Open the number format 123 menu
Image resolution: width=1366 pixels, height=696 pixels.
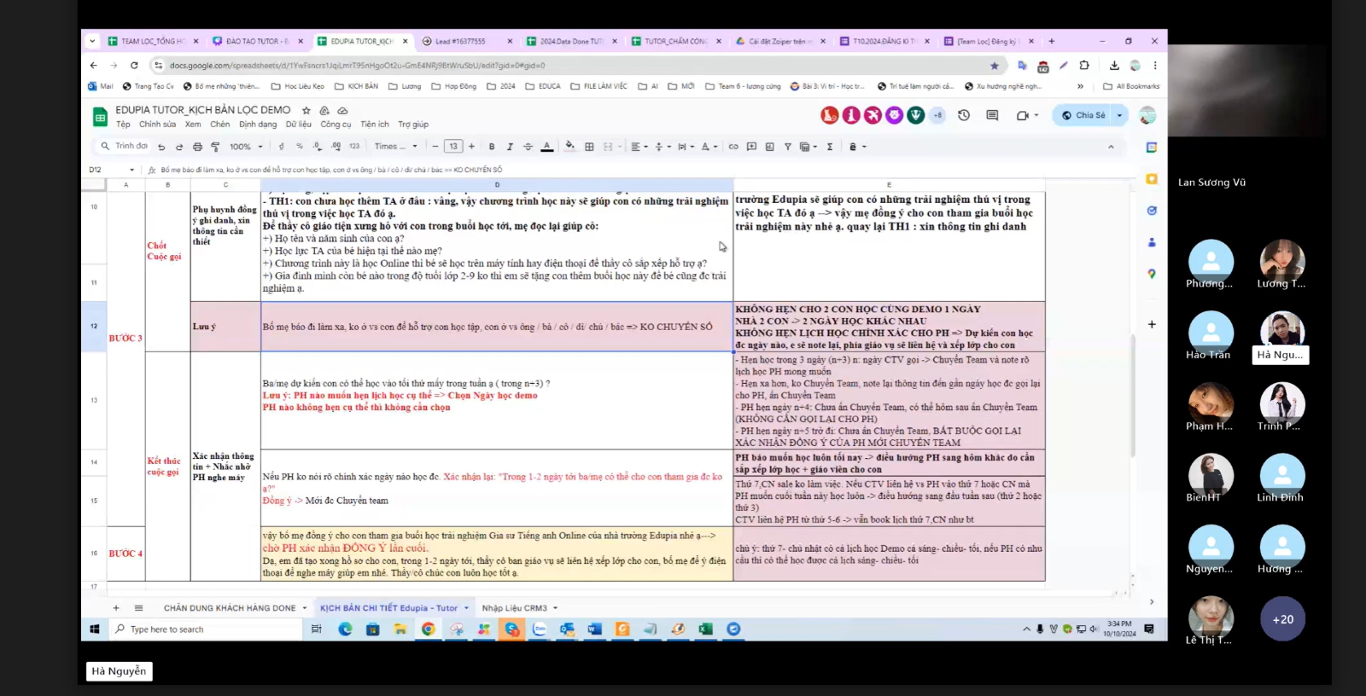(354, 147)
